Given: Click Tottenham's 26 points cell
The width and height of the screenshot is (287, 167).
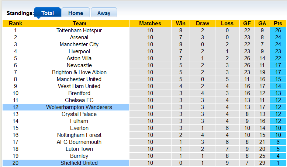Looking at the screenshot, I should [x=278, y=30].
